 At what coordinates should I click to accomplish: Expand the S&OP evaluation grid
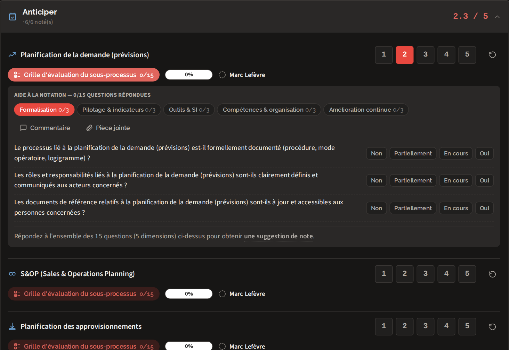point(84,294)
